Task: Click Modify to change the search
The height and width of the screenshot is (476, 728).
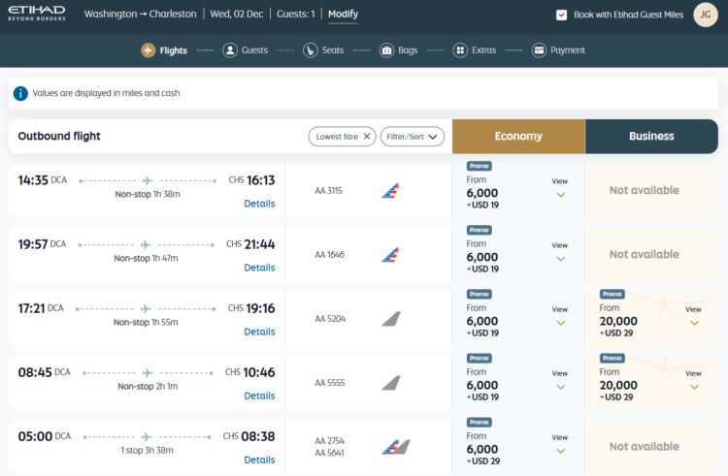Action: pos(343,15)
